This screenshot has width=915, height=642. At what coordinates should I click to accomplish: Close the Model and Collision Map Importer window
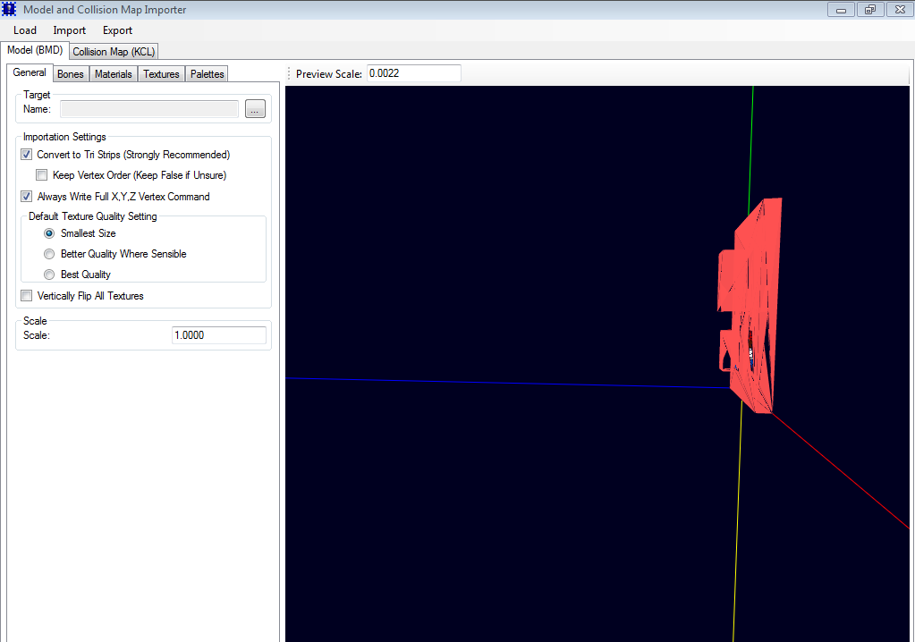click(x=900, y=9)
